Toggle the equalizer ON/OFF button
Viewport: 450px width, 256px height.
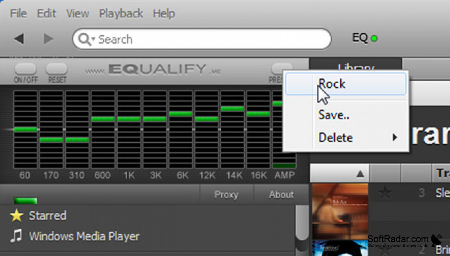point(25,69)
